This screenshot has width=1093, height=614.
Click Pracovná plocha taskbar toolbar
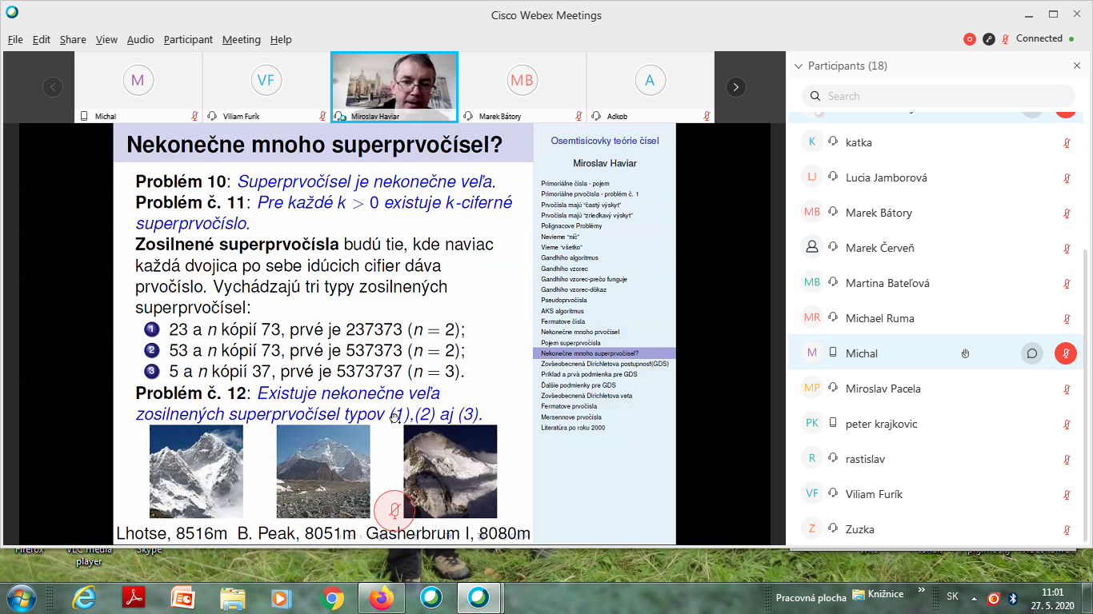[811, 598]
